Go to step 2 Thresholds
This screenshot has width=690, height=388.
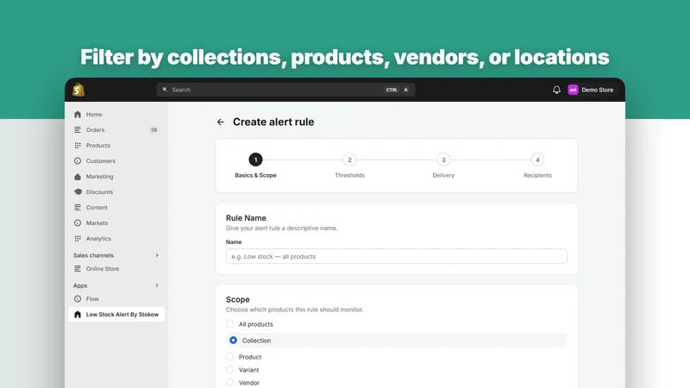[349, 160]
